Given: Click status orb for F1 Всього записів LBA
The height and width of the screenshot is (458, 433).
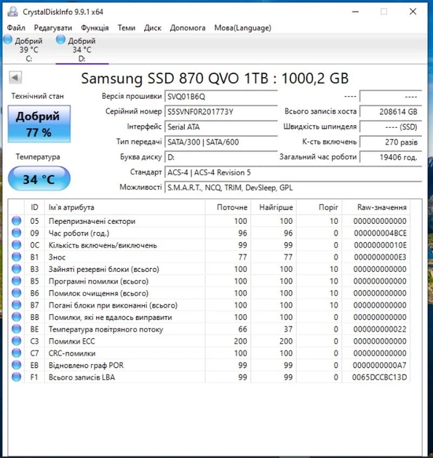Looking at the screenshot, I should pyautogui.click(x=17, y=377).
